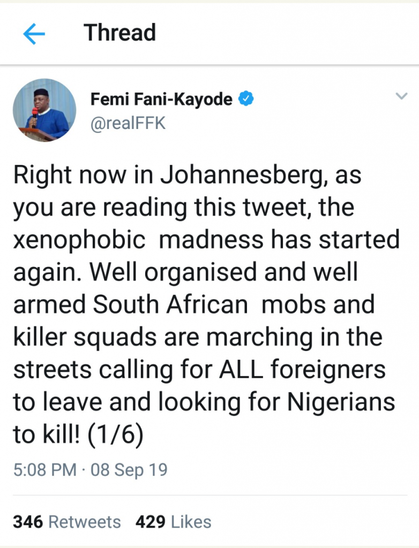Click the phrase South African in tweet
419x548 pixels.
(x=170, y=305)
